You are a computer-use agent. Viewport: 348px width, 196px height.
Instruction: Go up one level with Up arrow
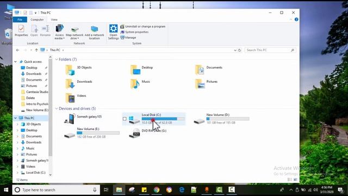click(36, 50)
